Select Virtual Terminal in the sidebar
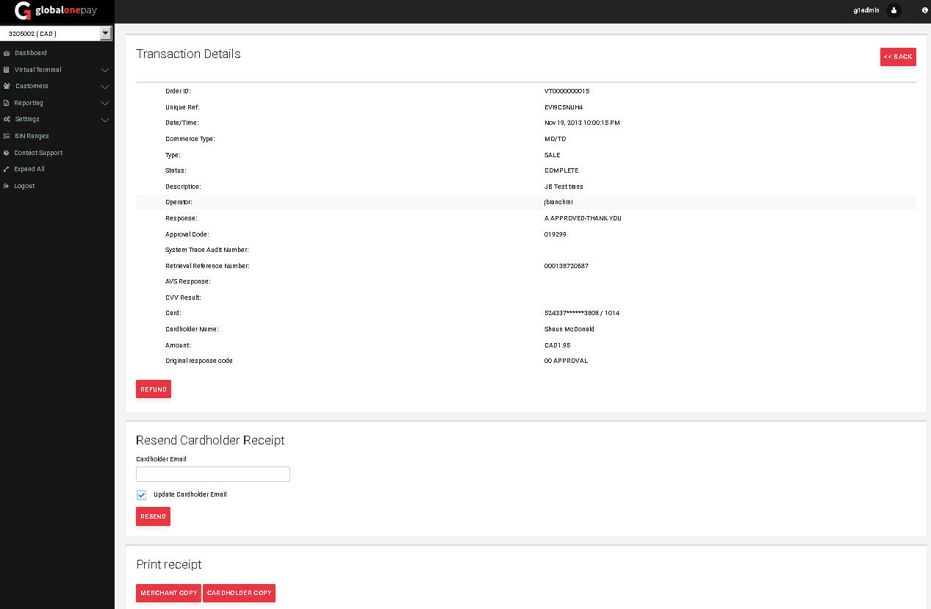931x609 pixels. tap(37, 70)
